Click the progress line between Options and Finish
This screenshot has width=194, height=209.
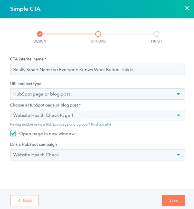tap(127, 34)
